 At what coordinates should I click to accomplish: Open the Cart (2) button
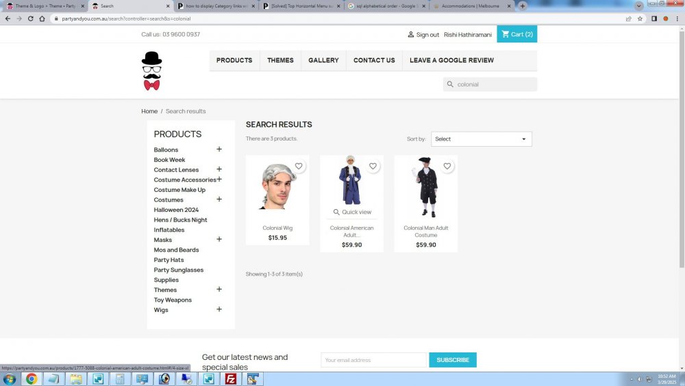pyautogui.click(x=516, y=34)
